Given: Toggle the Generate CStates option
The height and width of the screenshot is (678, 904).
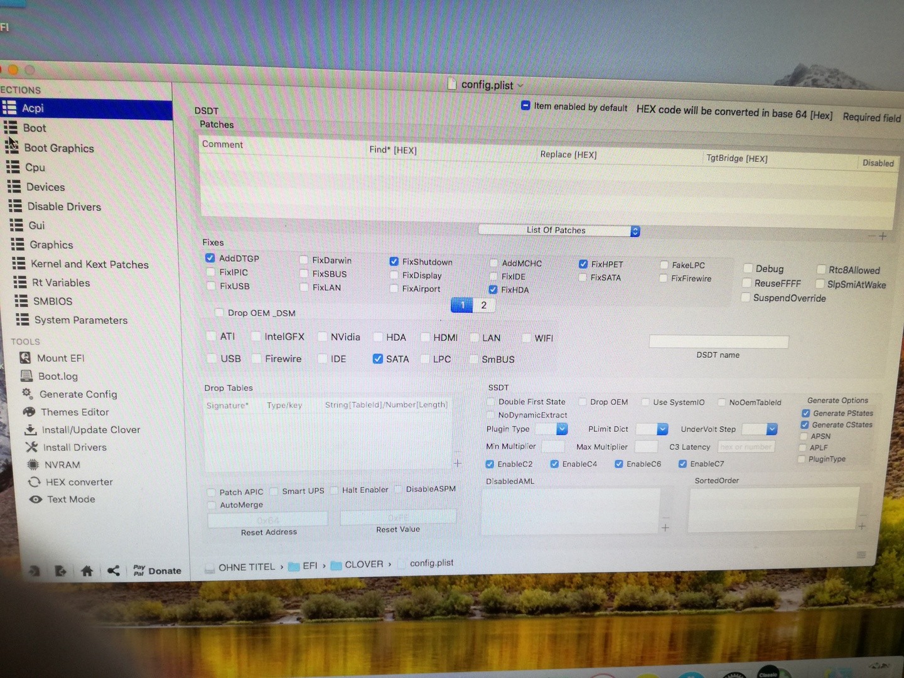Looking at the screenshot, I should click(x=805, y=425).
